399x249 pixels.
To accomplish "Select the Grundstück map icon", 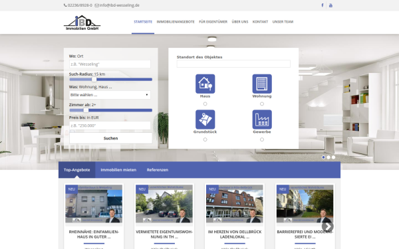I will click(x=205, y=120).
